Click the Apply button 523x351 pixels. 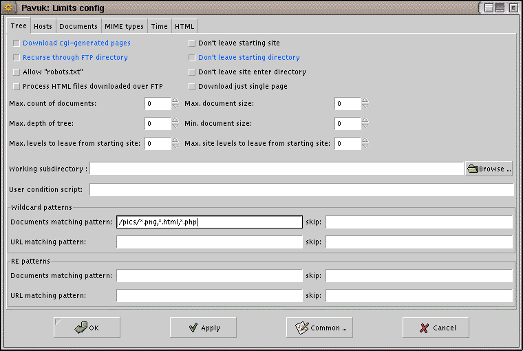pyautogui.click(x=203, y=328)
